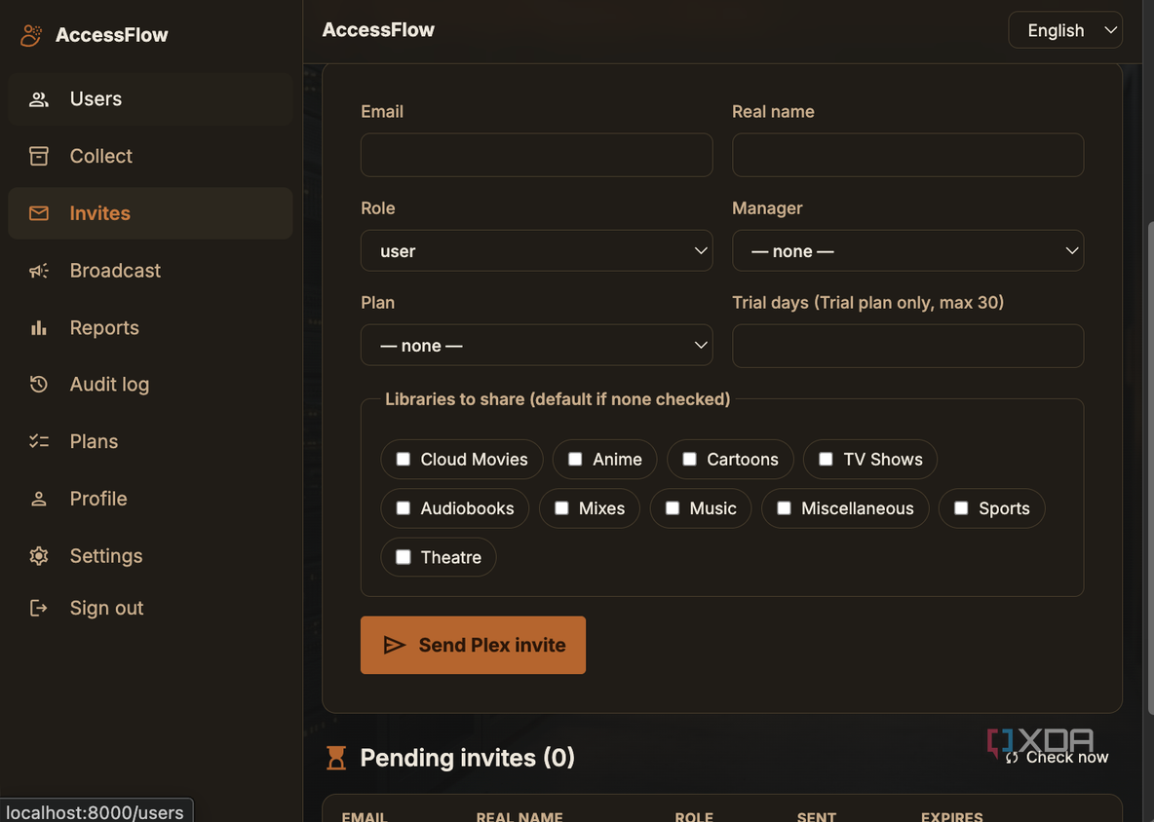Click the Trial days input field
The height and width of the screenshot is (822, 1154).
(x=907, y=346)
